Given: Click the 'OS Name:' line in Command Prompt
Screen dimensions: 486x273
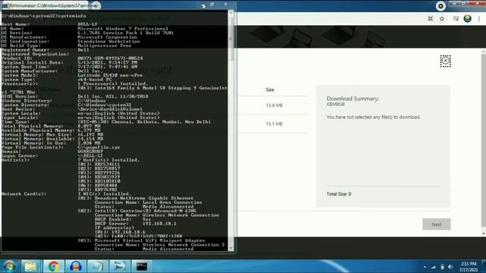Looking at the screenshot, I should (x=84, y=29).
